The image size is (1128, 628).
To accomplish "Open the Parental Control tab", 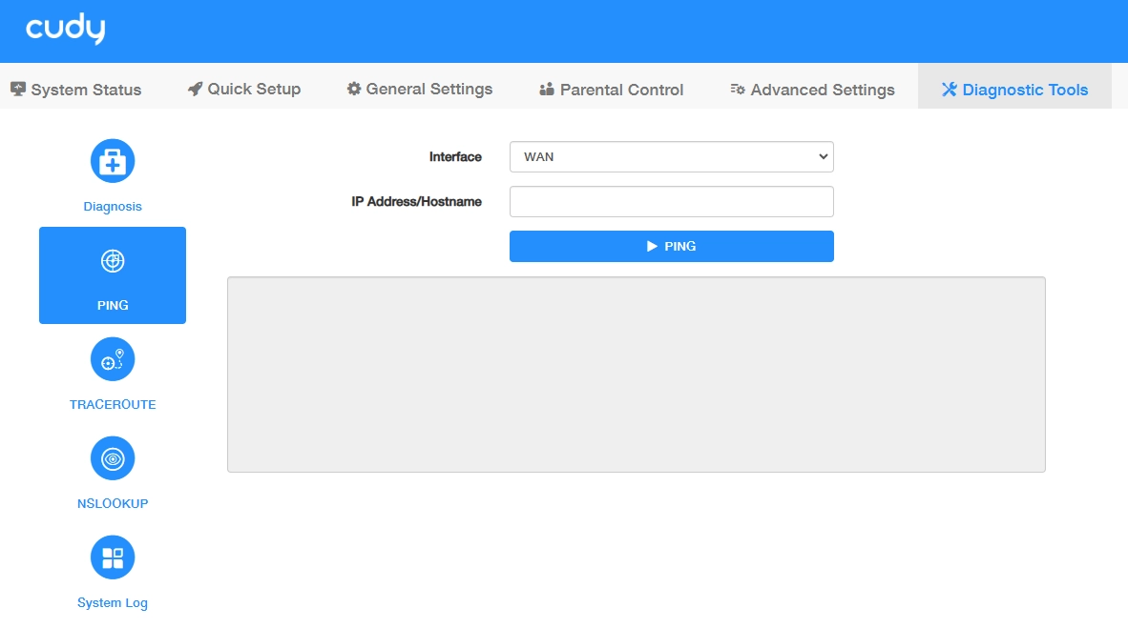I will coord(612,89).
